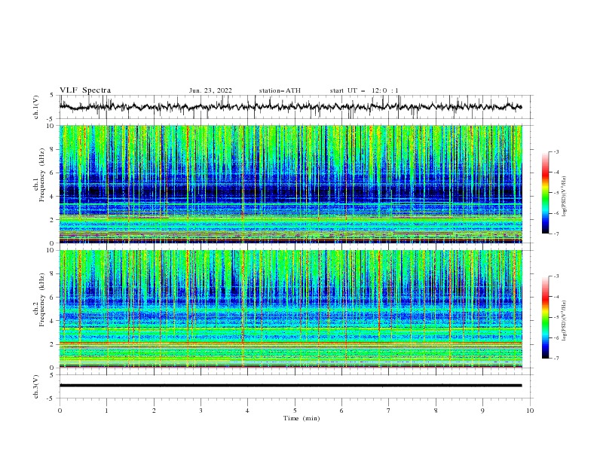Click the ch.1 "Frequency (kHz)" axis label
The image size is (597, 461).
tap(42, 173)
